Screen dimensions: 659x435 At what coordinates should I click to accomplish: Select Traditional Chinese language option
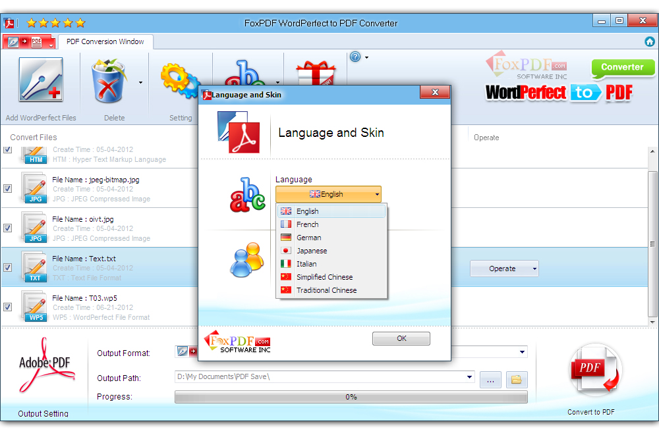coord(331,290)
